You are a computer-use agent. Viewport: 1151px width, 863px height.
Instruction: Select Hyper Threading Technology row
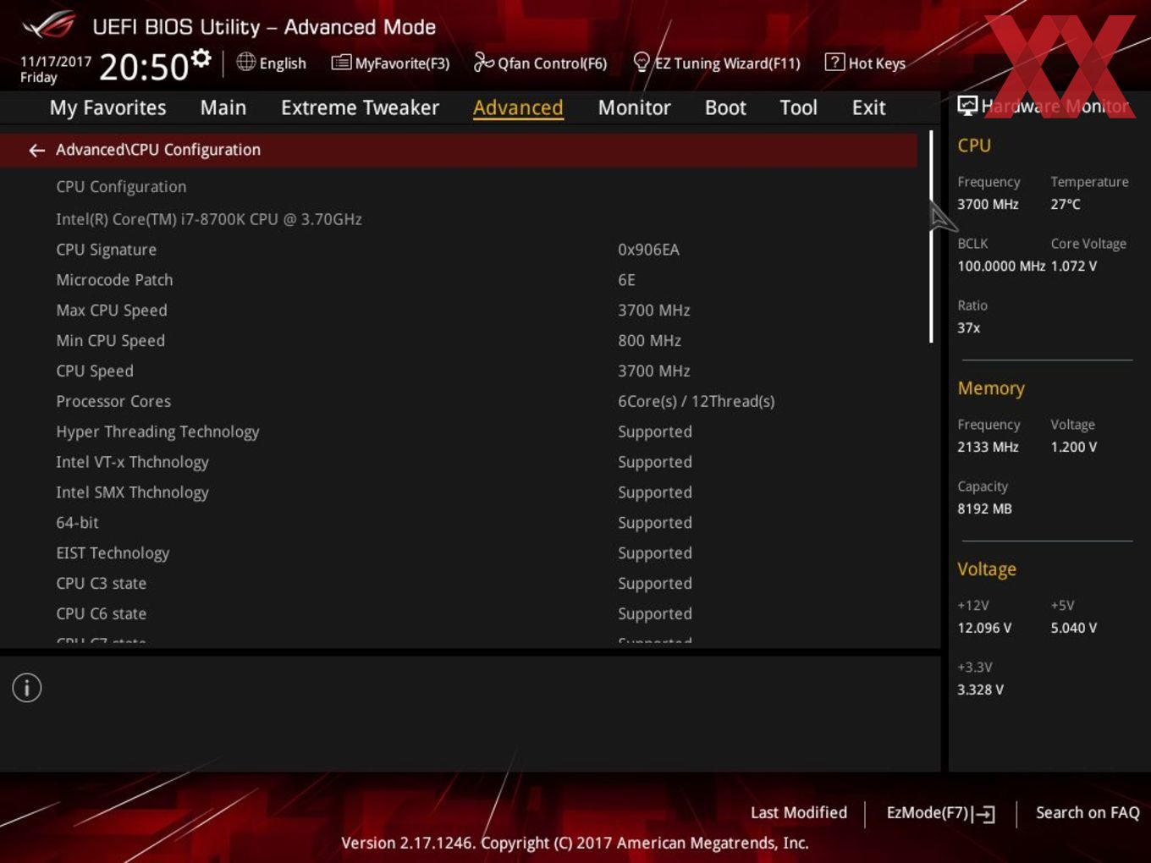[458, 432]
